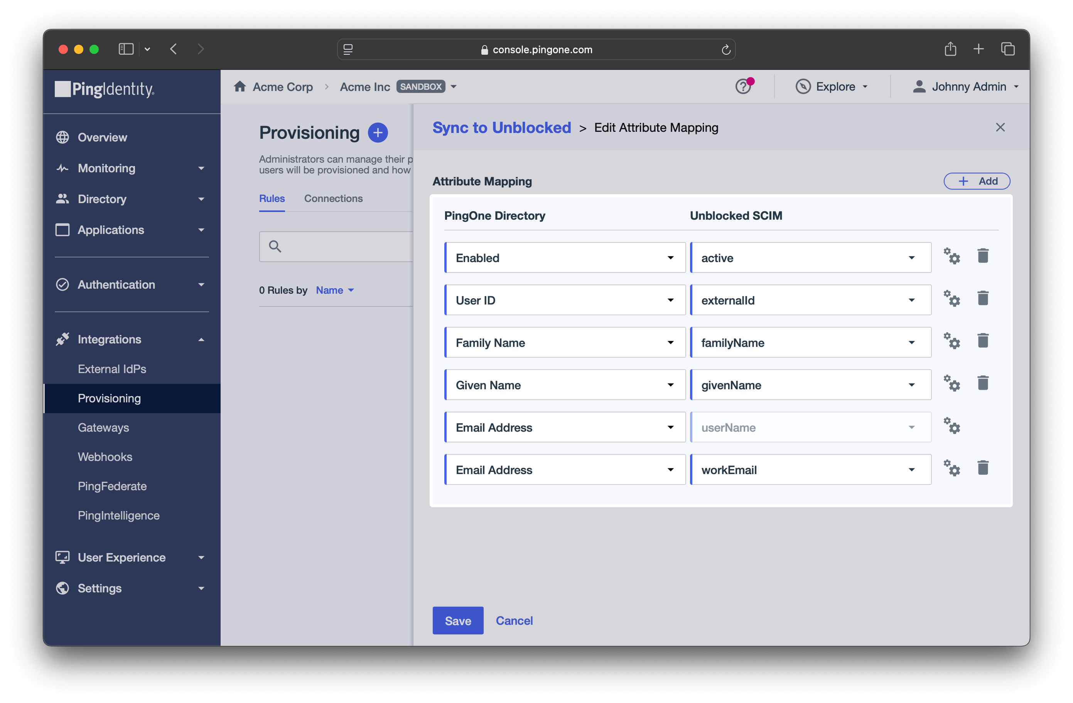
Task: Expand the User Experience sidebar section
Action: [x=132, y=557]
